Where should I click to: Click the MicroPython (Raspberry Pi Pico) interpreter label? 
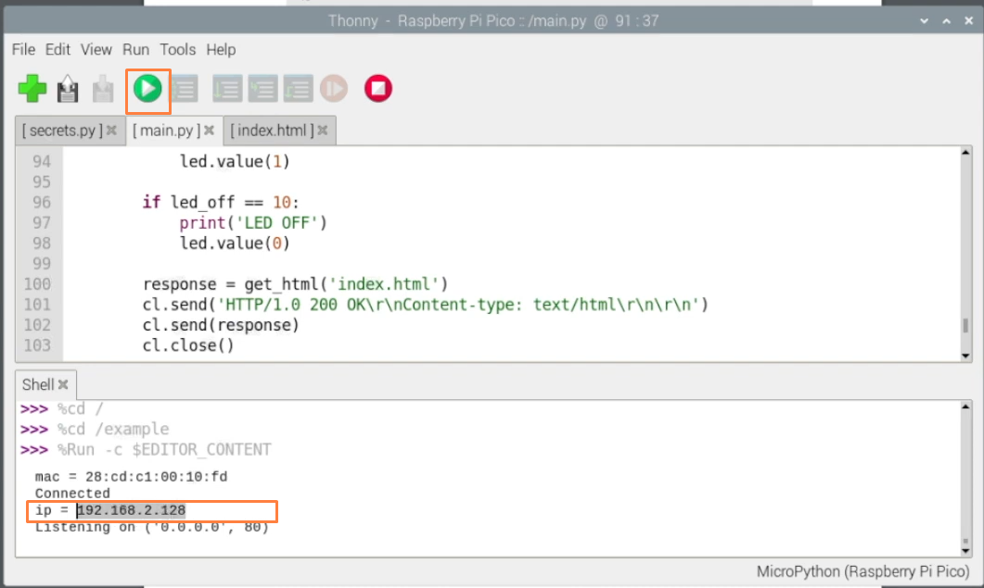[x=862, y=571]
